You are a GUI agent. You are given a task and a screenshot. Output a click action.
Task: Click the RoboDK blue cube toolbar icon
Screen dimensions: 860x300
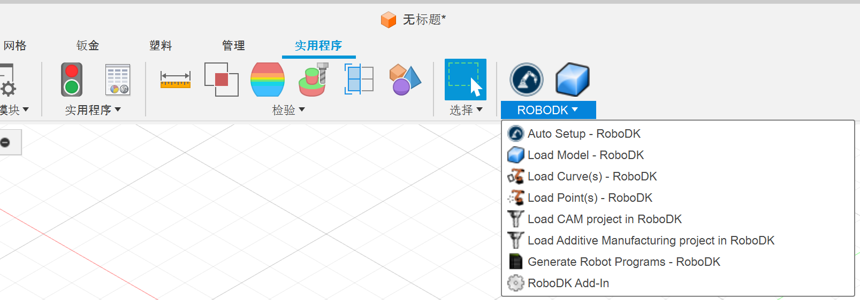tap(572, 80)
